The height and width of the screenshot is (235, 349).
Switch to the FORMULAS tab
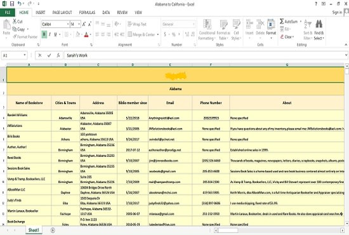tap(87, 13)
